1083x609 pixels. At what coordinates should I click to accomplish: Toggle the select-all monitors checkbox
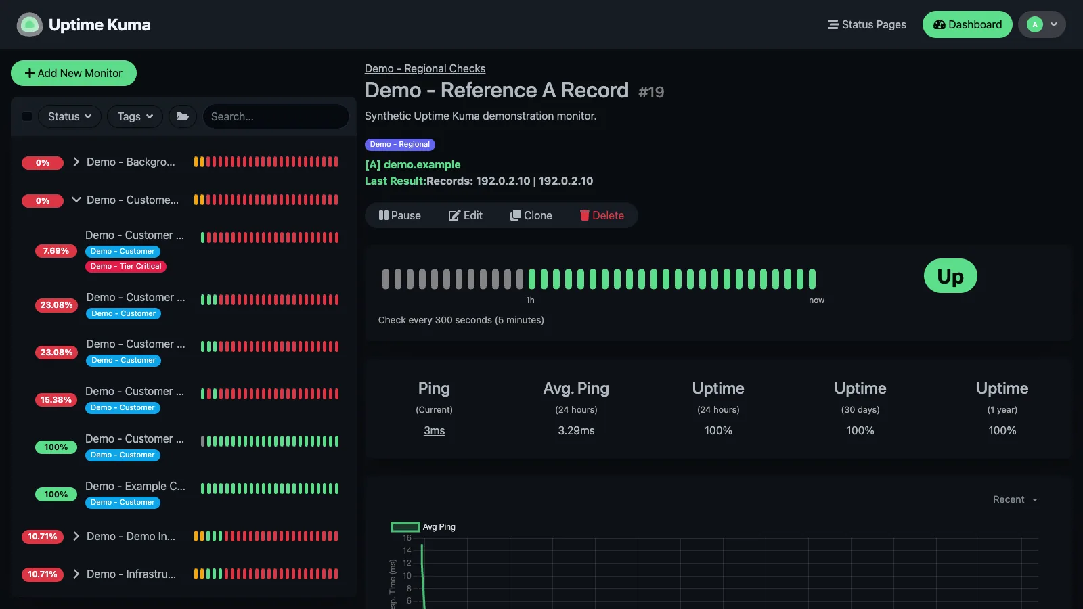coord(27,116)
